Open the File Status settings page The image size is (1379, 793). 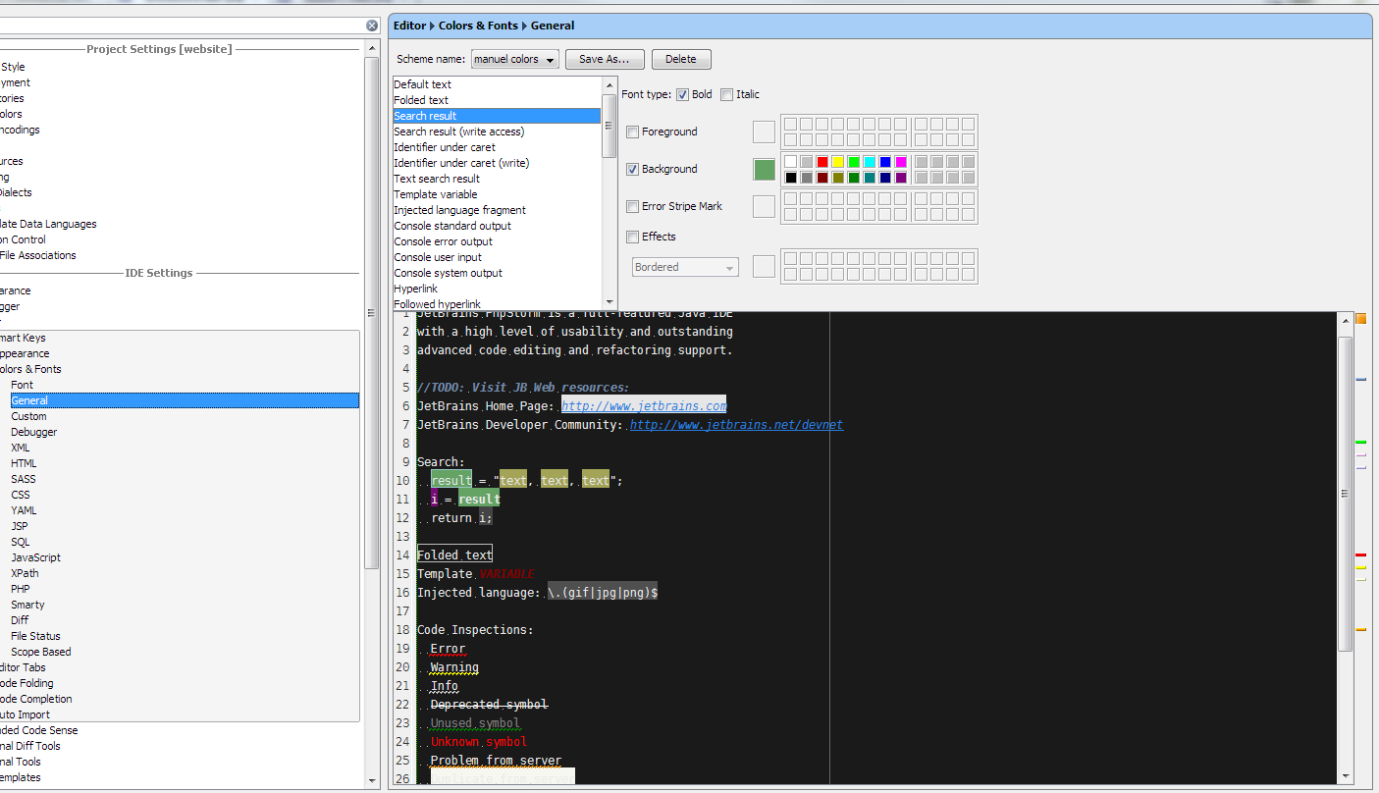35,636
